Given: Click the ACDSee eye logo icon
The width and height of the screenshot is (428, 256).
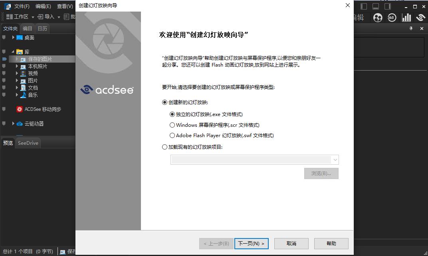Looking at the screenshot, I should tap(420, 17).
